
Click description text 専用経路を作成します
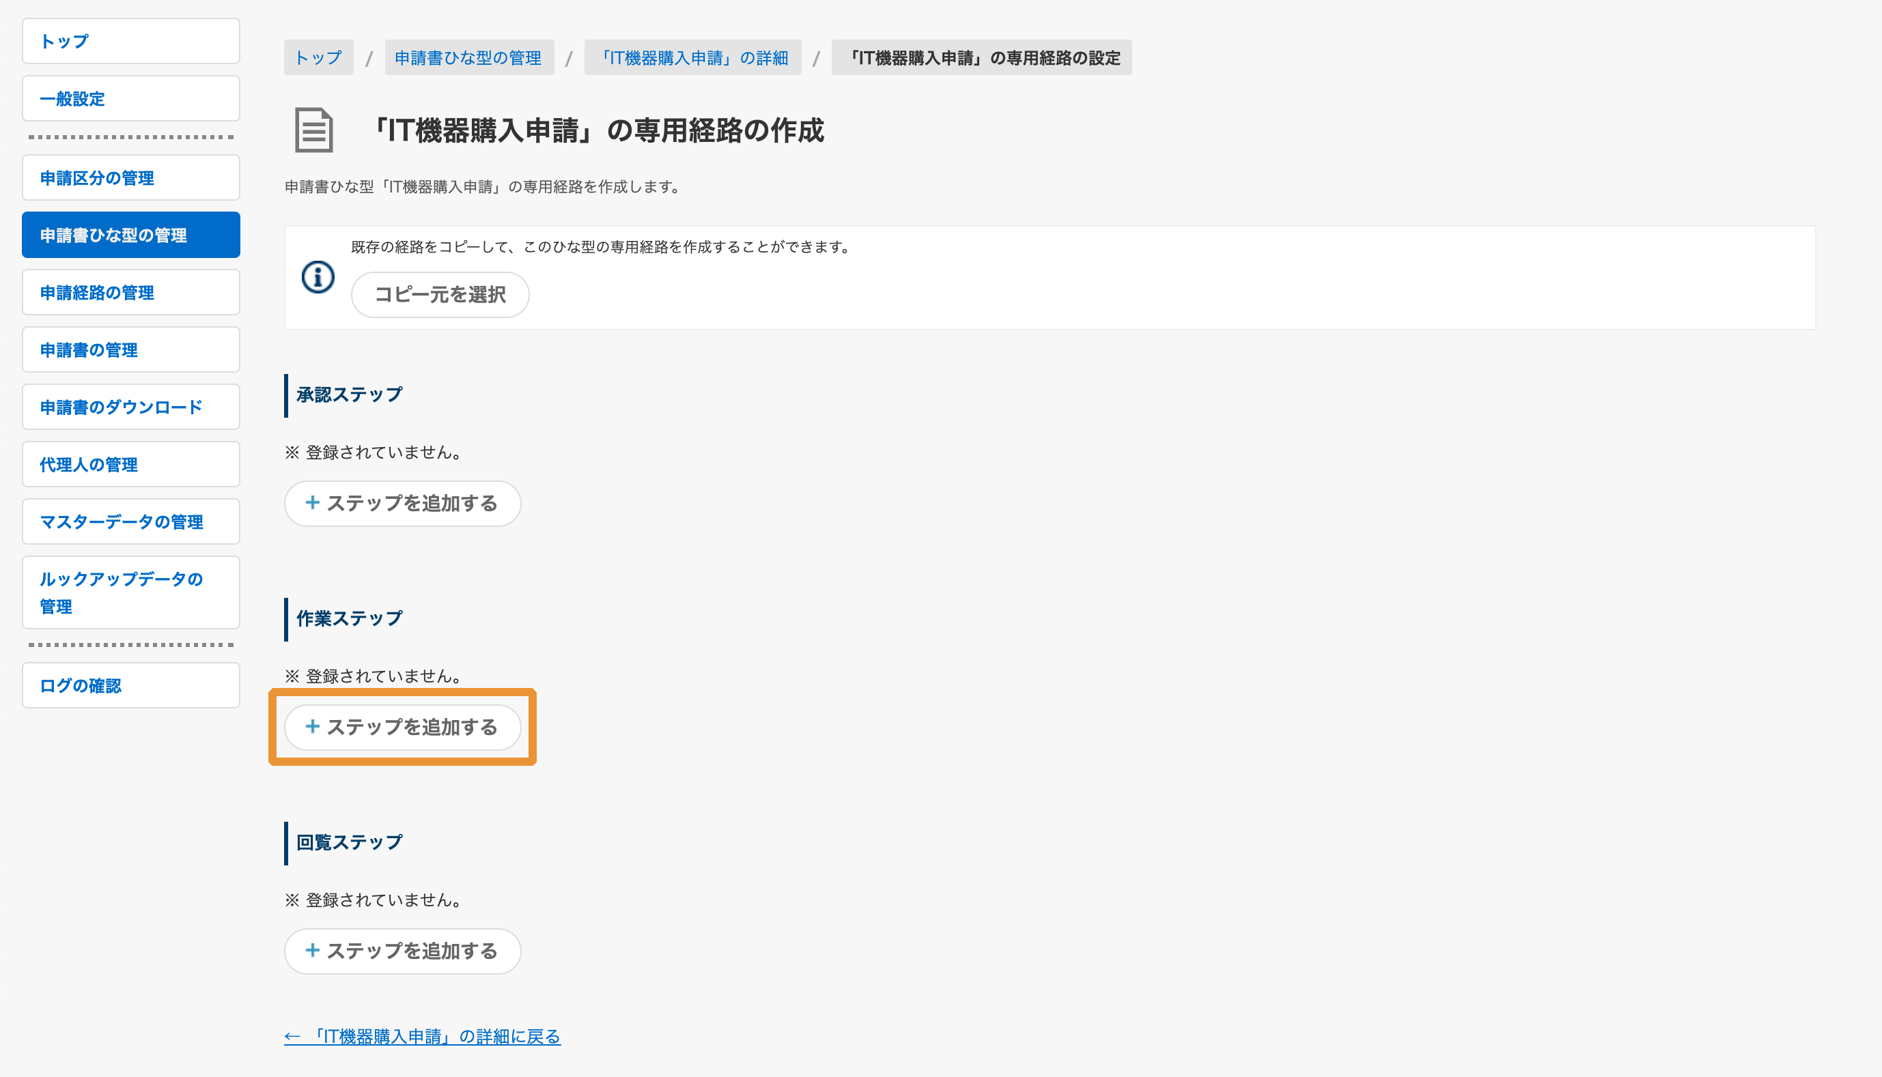pos(482,187)
